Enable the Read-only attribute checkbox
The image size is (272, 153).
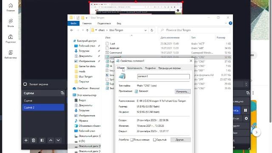[x=132, y=140]
